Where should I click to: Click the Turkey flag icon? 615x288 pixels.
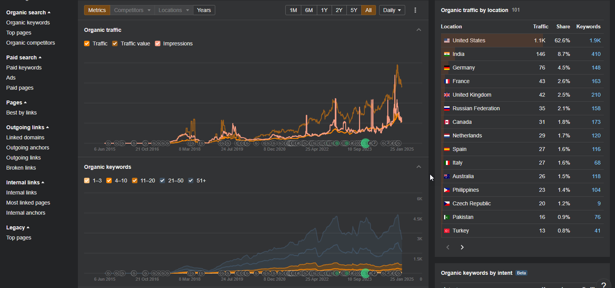pos(447,231)
